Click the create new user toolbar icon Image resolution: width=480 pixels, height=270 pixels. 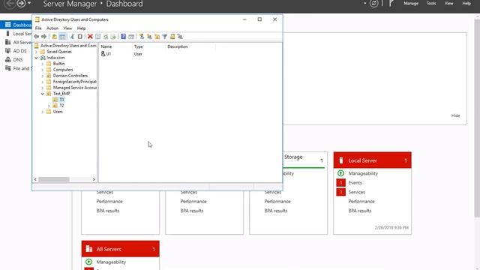[x=142, y=37]
